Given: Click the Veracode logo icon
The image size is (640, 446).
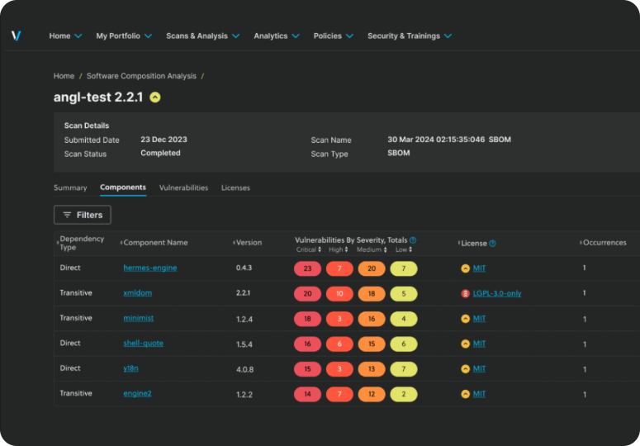Looking at the screenshot, I should [16, 36].
